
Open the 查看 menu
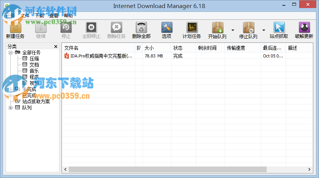[x=54, y=15]
